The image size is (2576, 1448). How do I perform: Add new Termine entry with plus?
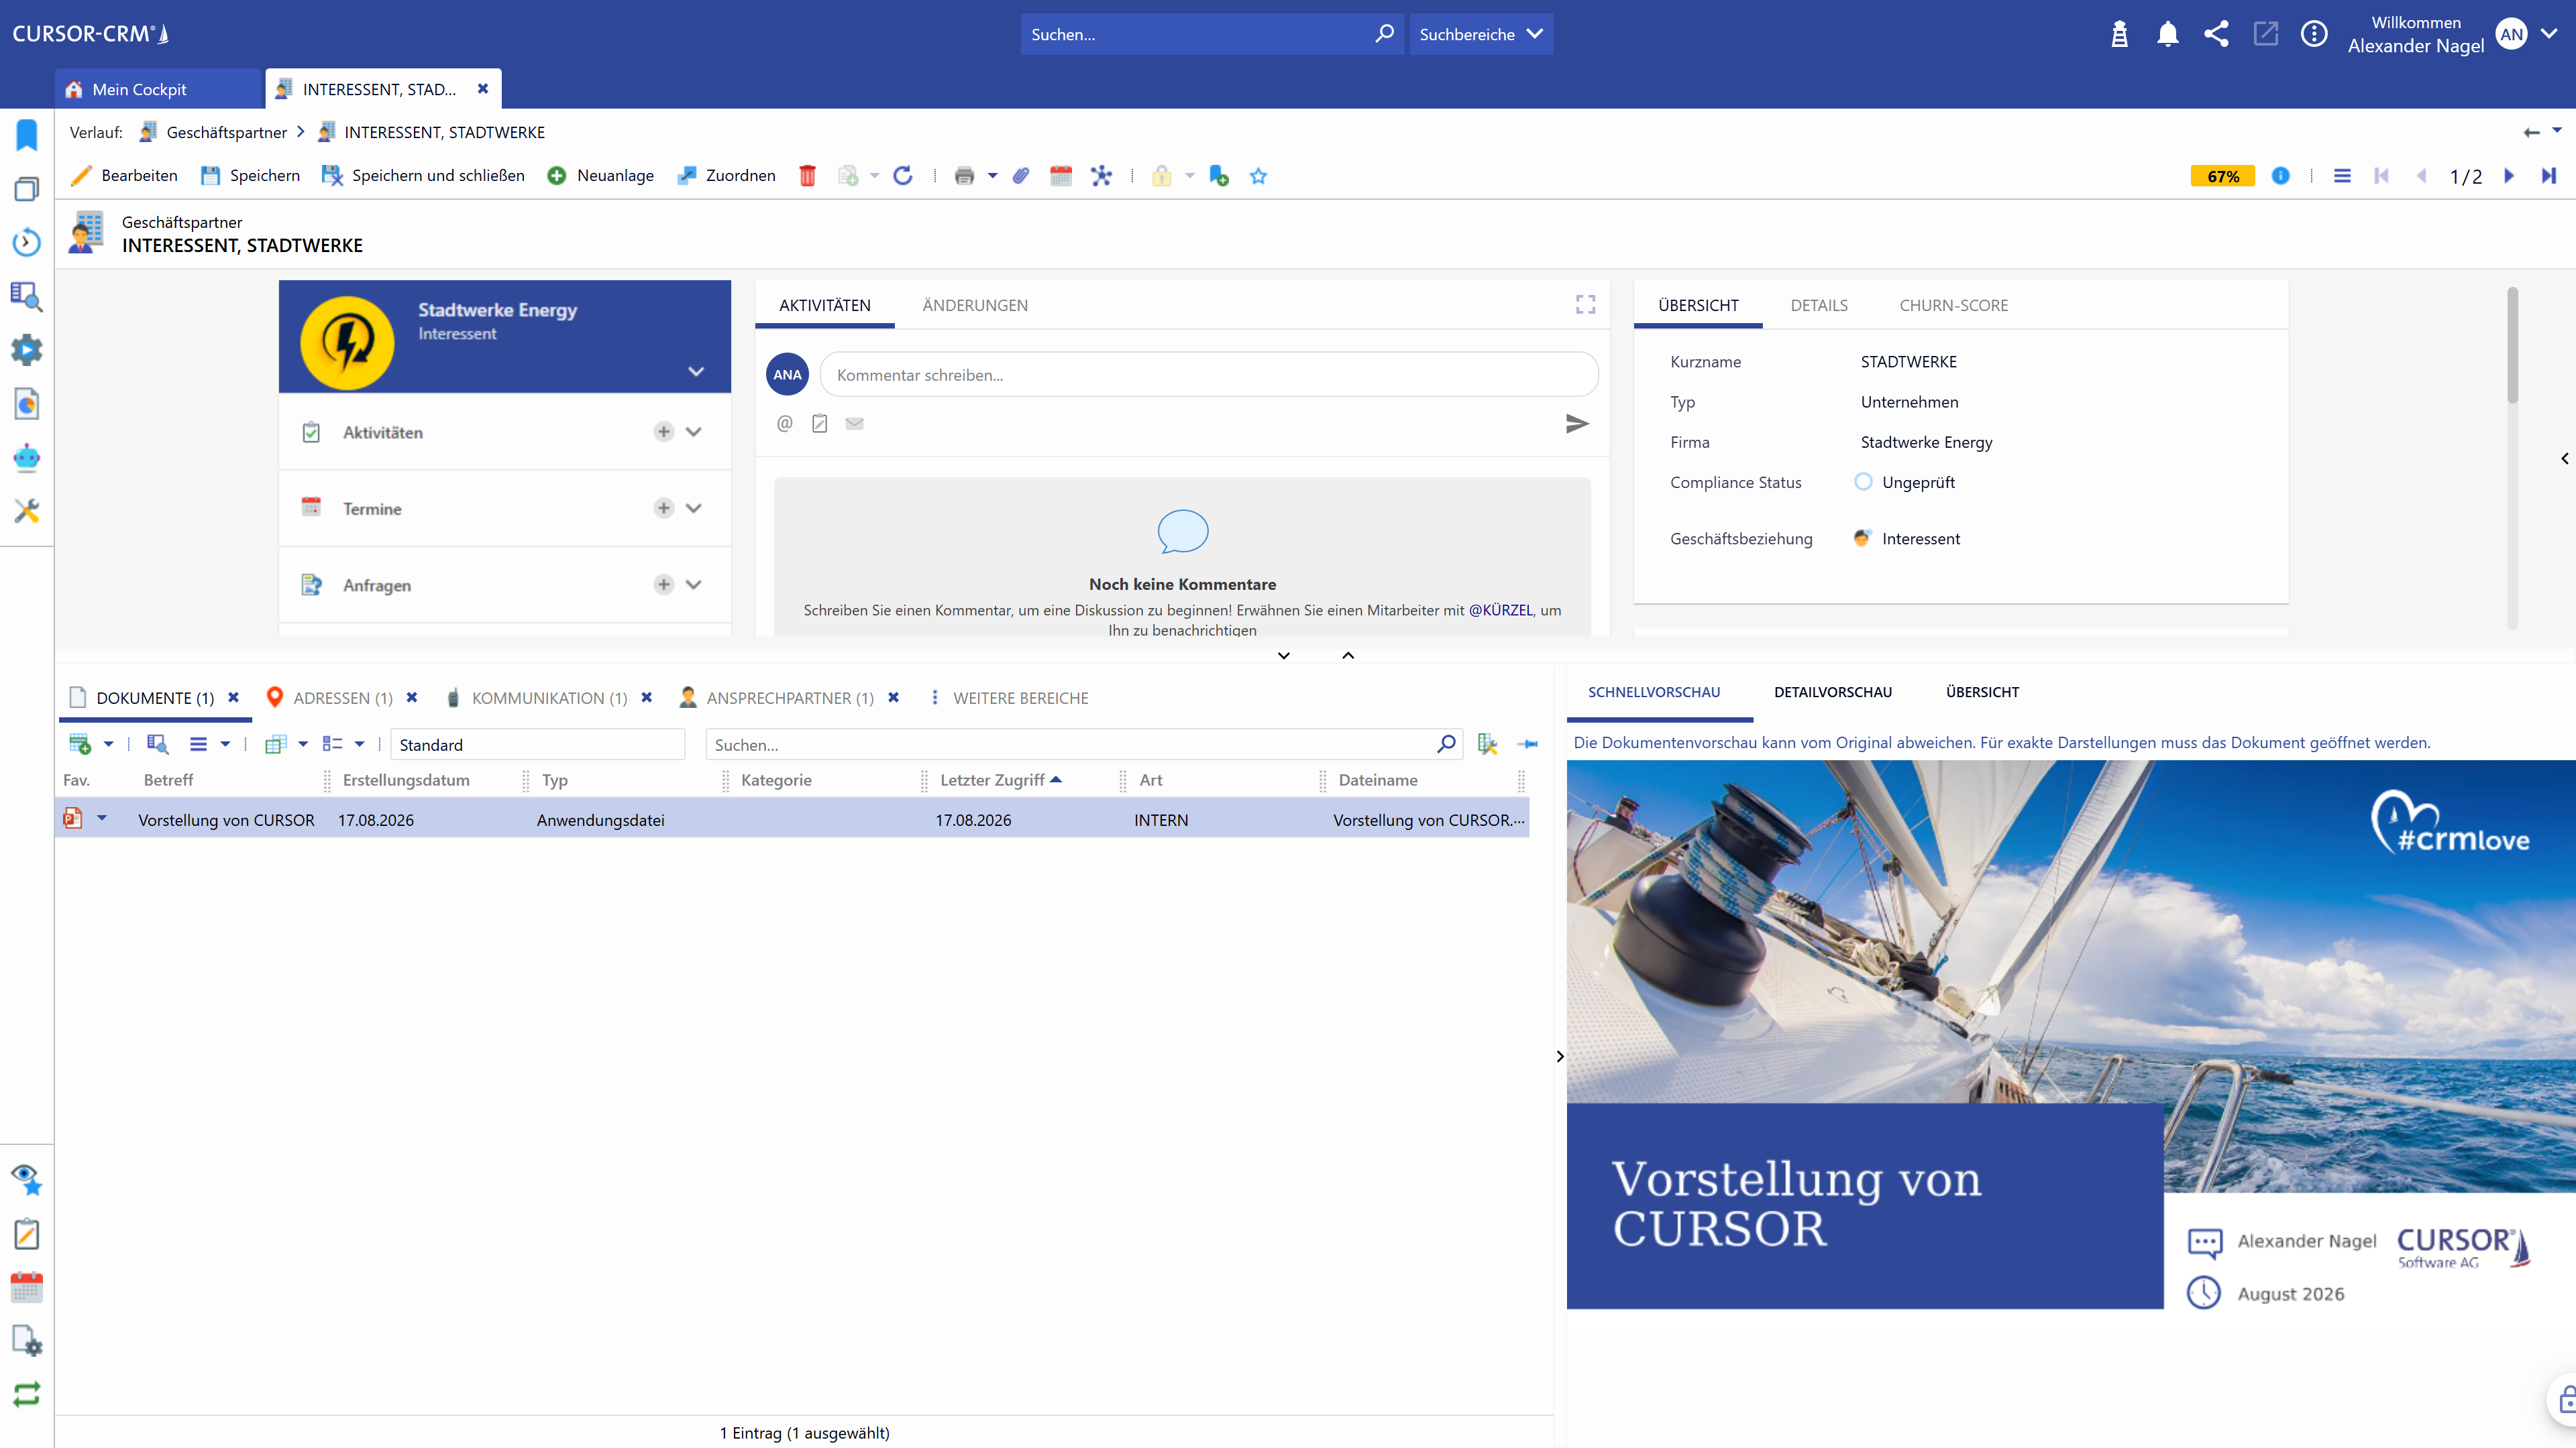click(x=664, y=507)
